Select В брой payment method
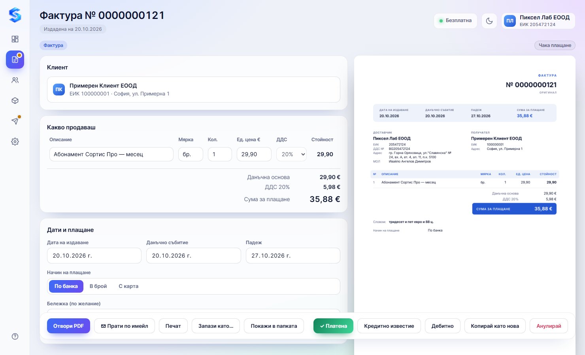The image size is (585, 355). click(x=98, y=286)
